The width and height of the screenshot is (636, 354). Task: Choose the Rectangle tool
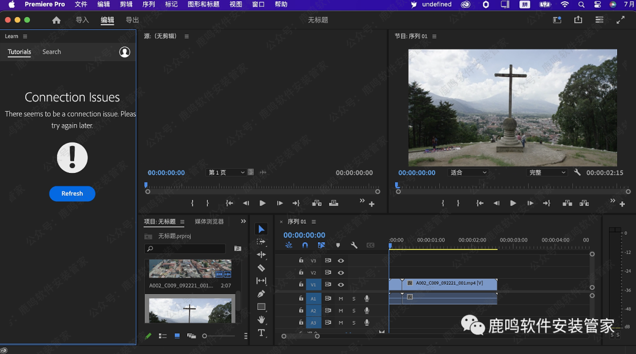[x=261, y=306]
